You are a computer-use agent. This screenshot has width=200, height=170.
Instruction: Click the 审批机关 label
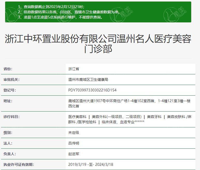[x=11, y=80]
